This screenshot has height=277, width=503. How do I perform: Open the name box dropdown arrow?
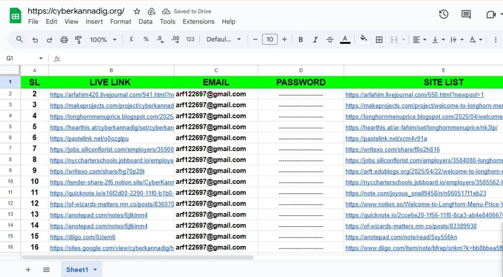41,58
